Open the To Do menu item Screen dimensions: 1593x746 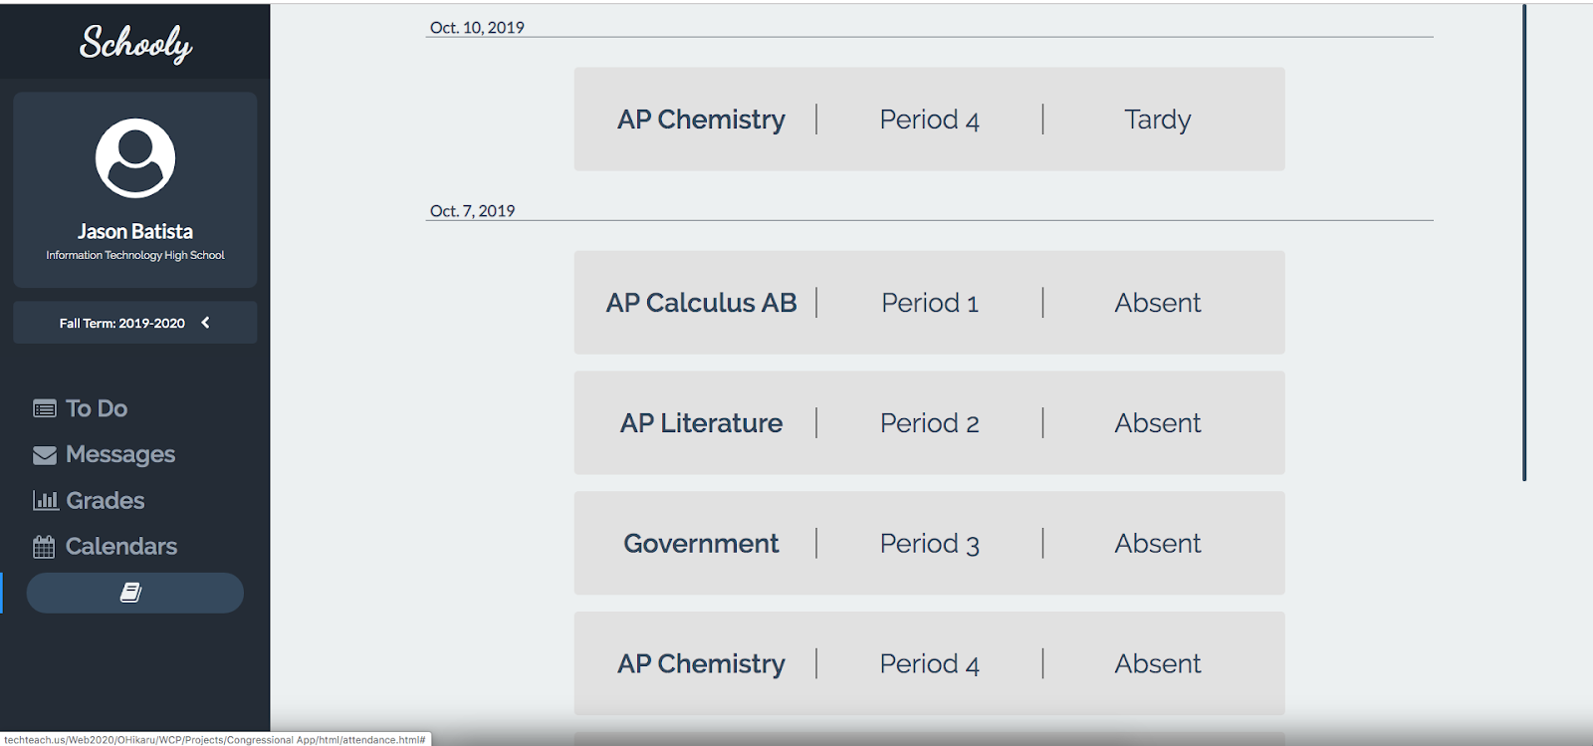tap(97, 408)
